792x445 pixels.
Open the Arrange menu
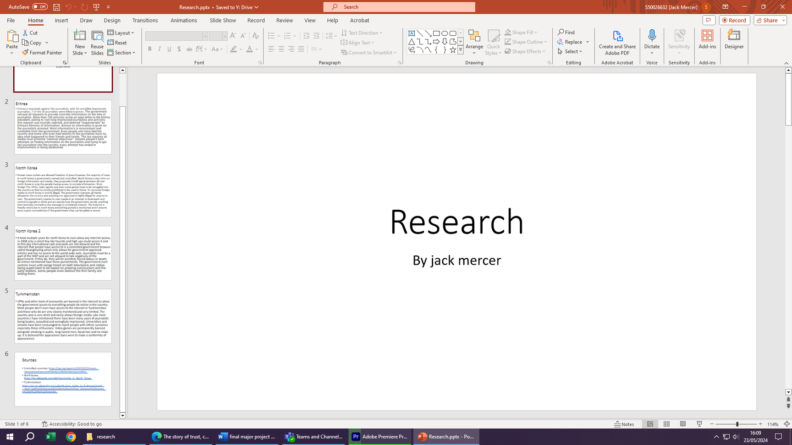[x=474, y=43]
